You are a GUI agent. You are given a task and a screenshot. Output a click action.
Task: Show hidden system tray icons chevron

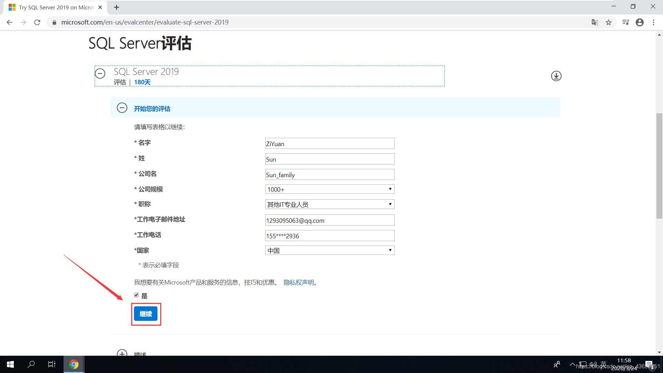click(572, 364)
